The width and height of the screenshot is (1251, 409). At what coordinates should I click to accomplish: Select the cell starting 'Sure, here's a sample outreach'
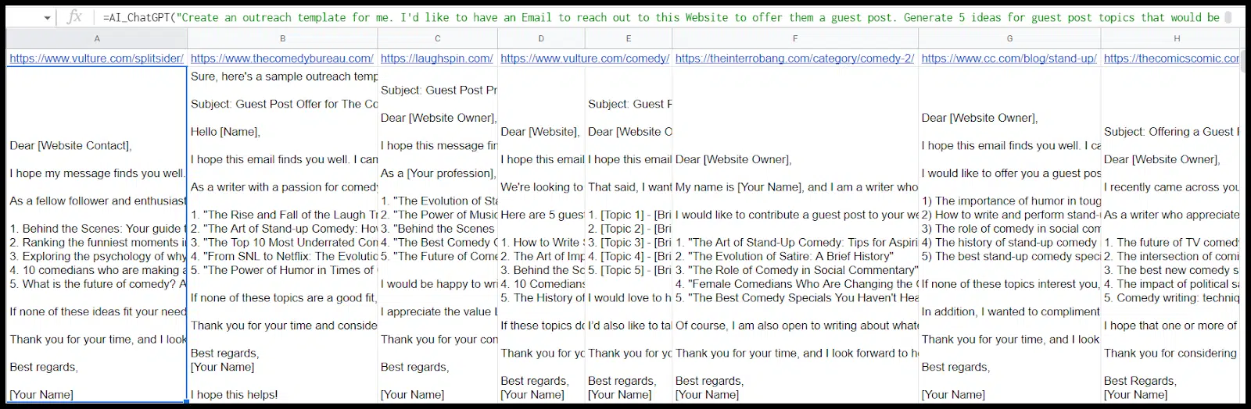tap(282, 234)
